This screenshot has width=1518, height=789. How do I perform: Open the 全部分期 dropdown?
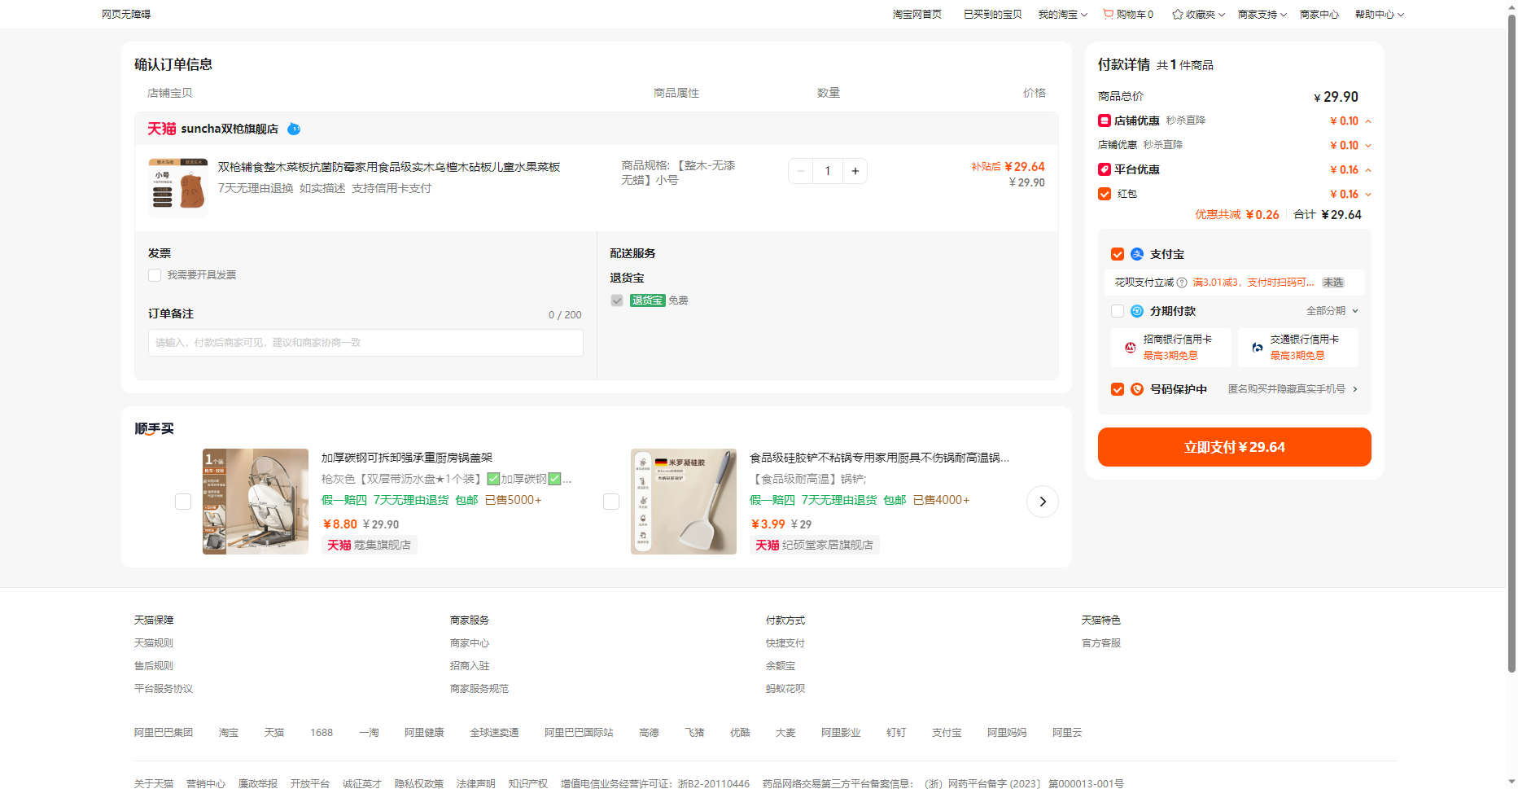coord(1332,311)
